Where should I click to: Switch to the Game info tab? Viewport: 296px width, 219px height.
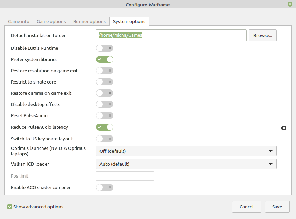click(19, 21)
